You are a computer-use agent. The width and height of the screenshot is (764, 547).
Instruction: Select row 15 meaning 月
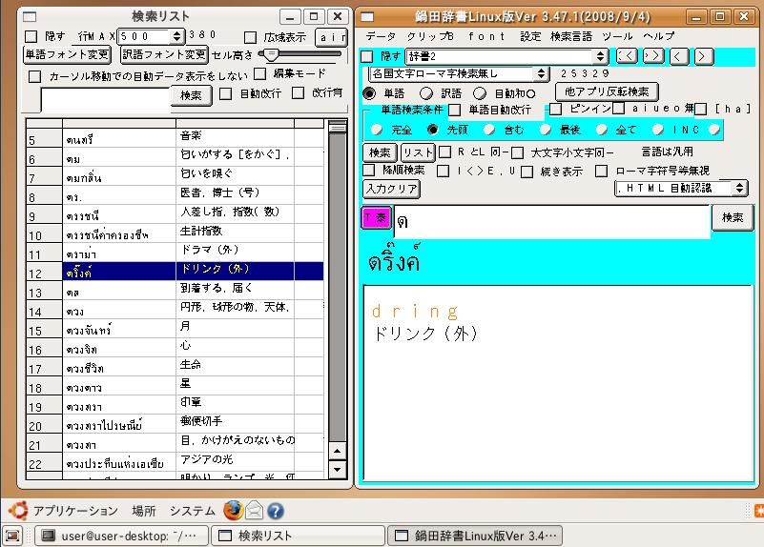pos(175,329)
